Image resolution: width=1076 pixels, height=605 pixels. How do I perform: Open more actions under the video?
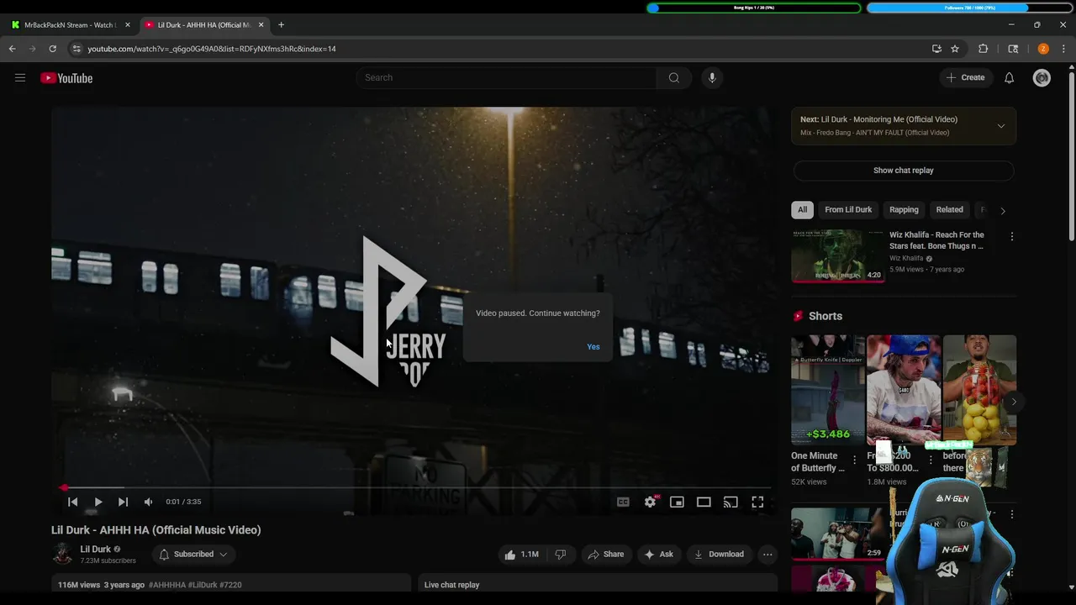(x=767, y=555)
